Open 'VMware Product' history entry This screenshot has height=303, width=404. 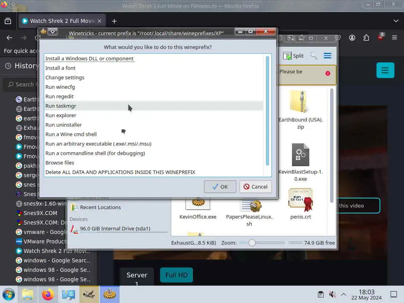tap(41, 241)
